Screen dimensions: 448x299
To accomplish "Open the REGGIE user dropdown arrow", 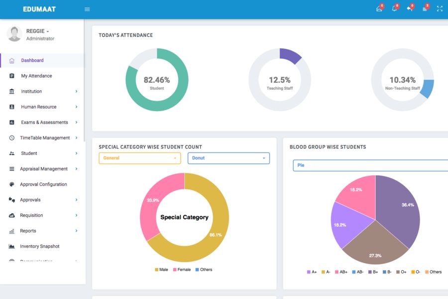I will click(x=48, y=31).
